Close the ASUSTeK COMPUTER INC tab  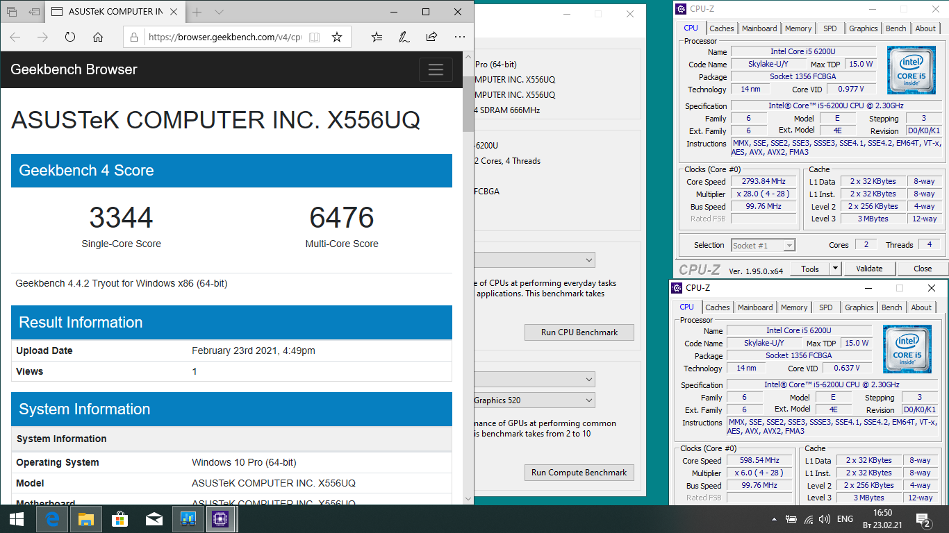(x=172, y=12)
